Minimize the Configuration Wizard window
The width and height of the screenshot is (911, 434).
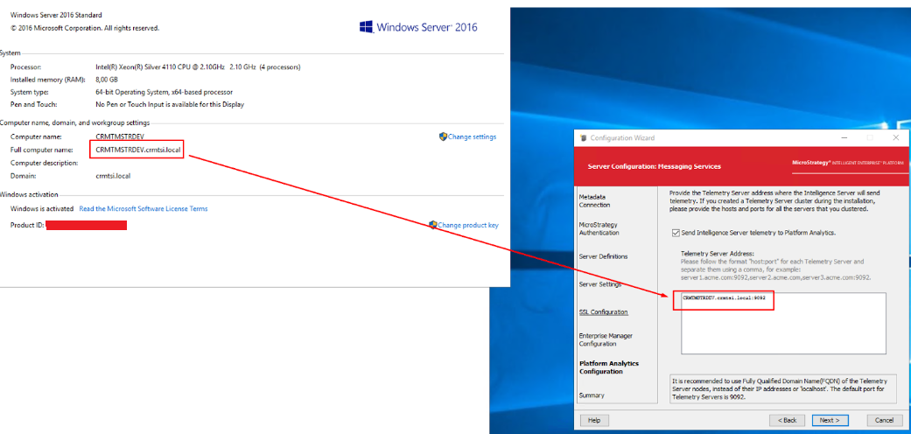point(844,137)
